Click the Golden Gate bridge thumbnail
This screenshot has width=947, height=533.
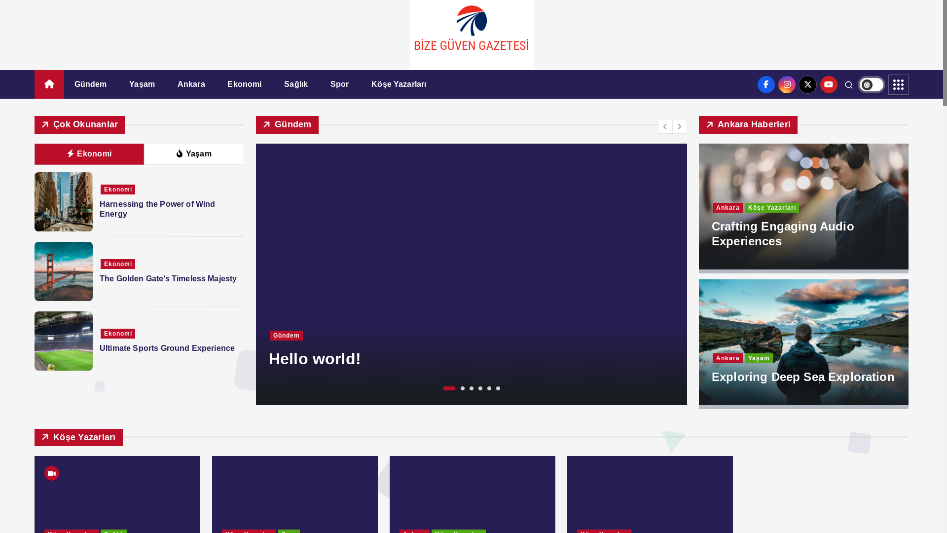(64, 271)
